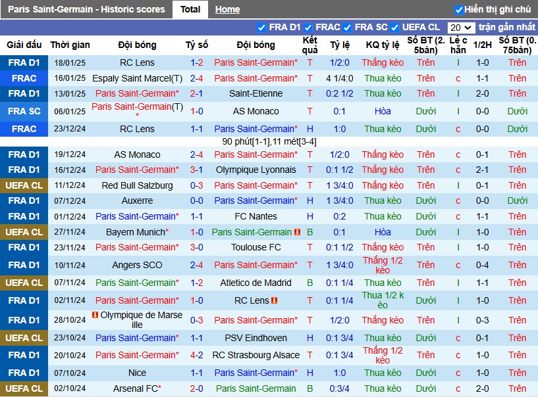Select the FRAC league cell on 23/12/24

pos(24,129)
